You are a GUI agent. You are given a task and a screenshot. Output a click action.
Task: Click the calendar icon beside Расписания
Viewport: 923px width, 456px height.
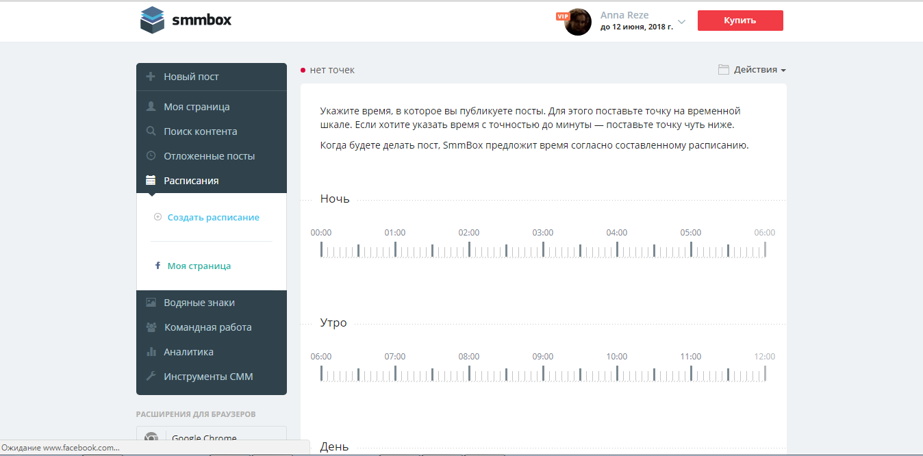(x=151, y=181)
